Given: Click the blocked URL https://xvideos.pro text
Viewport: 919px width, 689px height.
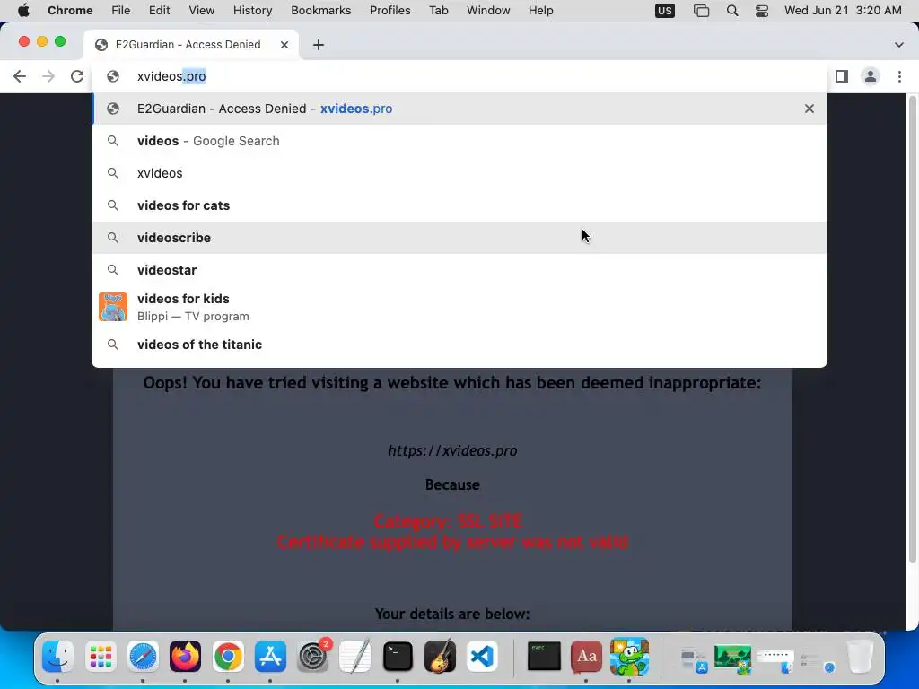Looking at the screenshot, I should click(452, 450).
